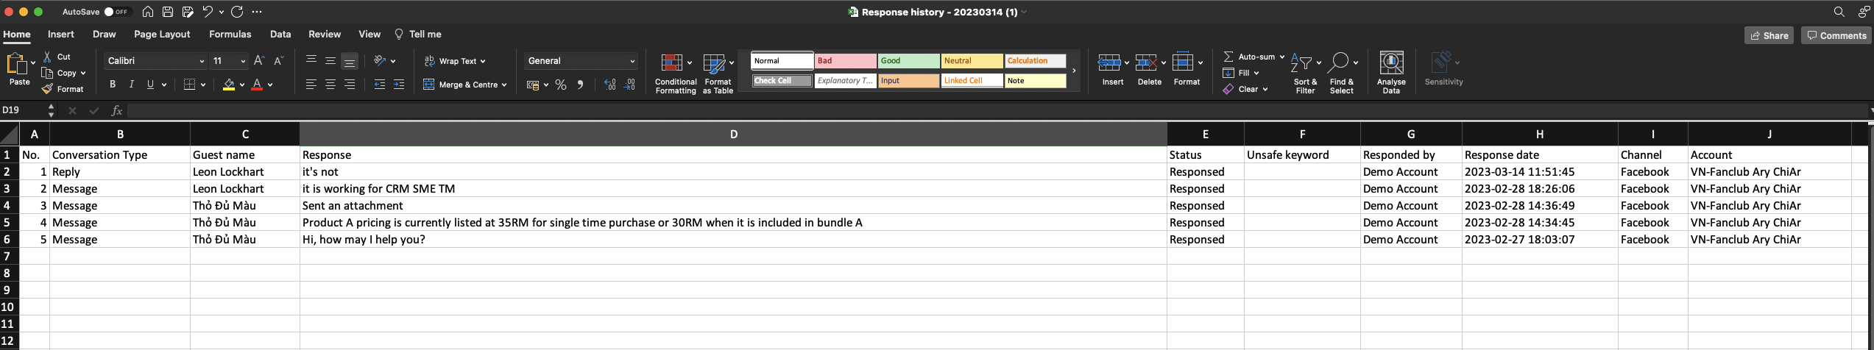Open the Page Layout tab

tap(162, 35)
